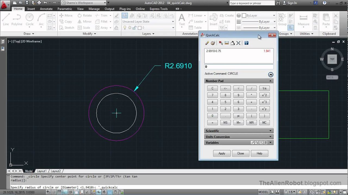Open the Insert ribbon tab

pos(31,9)
